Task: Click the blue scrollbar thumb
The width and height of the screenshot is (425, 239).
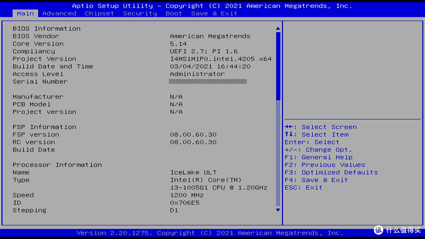Action: pyautogui.click(x=278, y=66)
